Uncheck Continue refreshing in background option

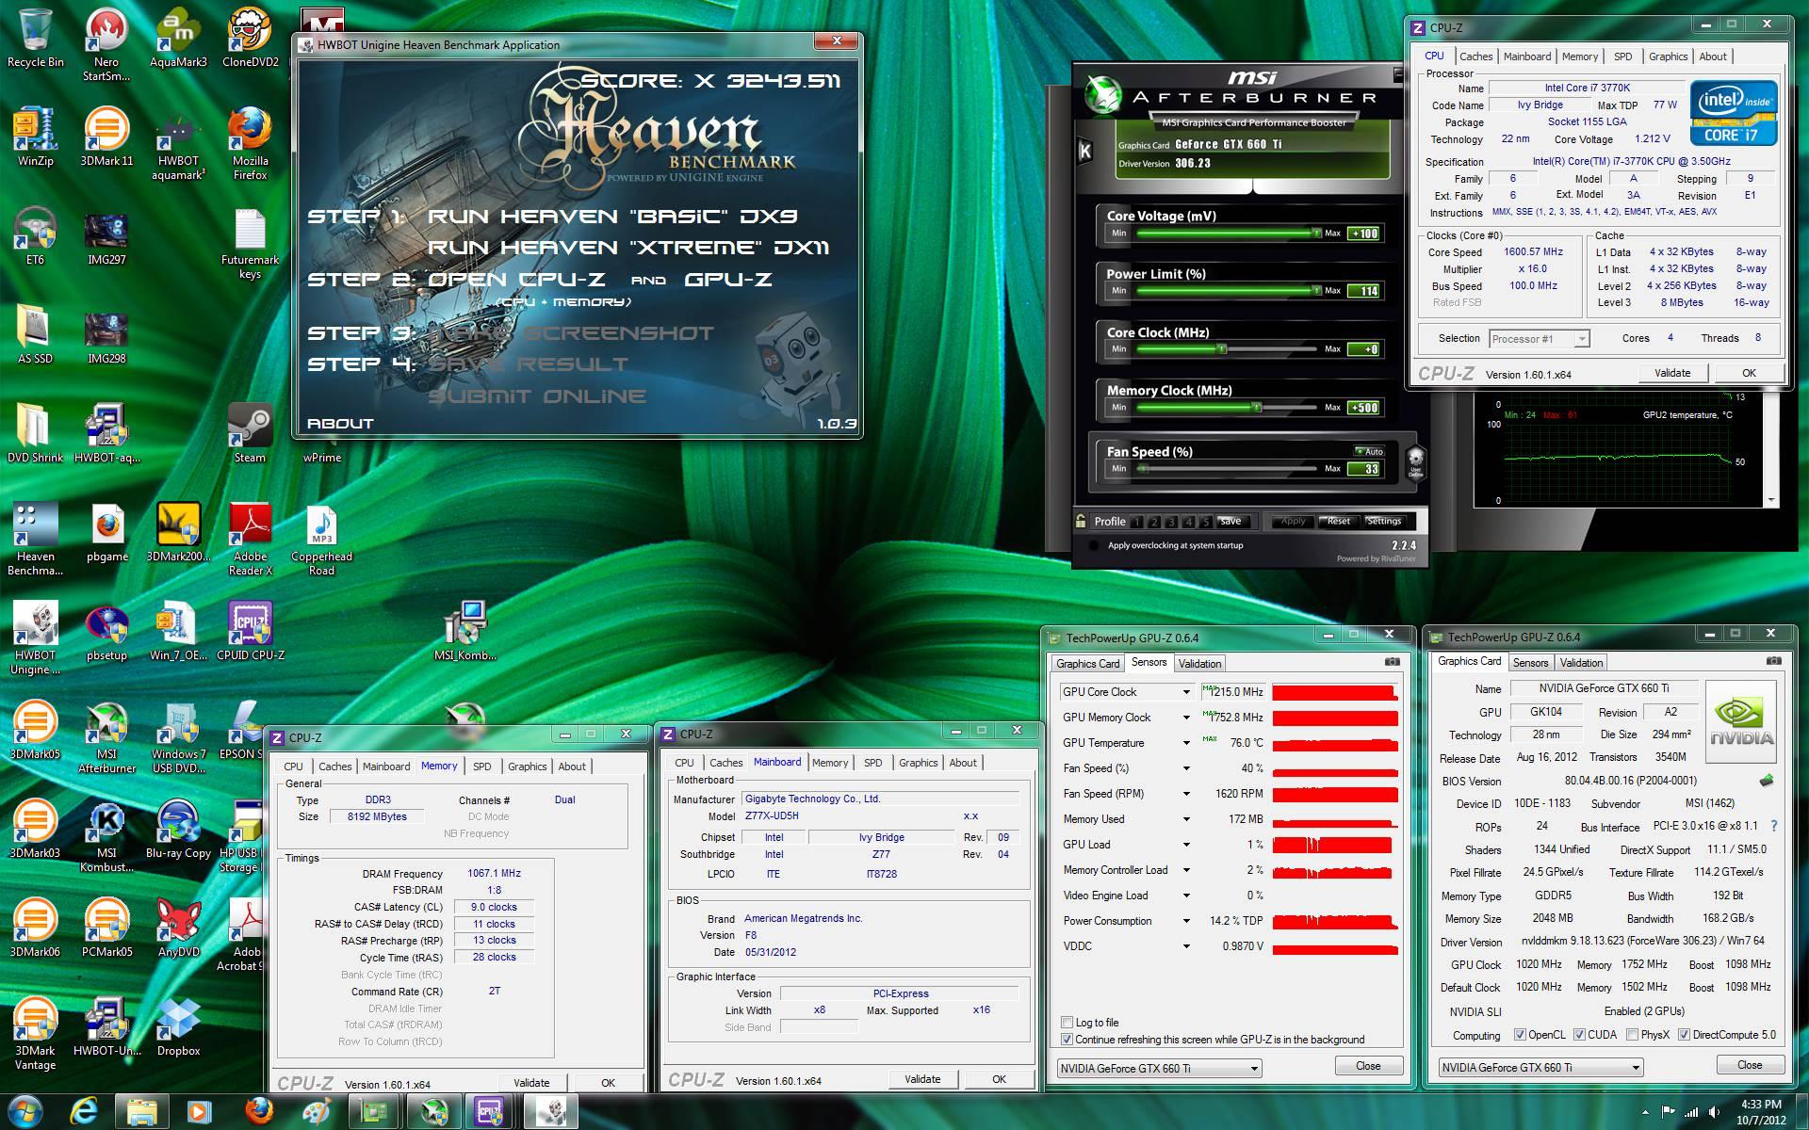[x=1067, y=1040]
